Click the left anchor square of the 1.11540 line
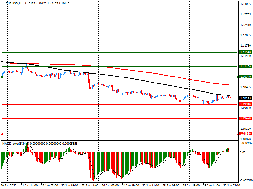The width and height of the screenshot is (253, 189). pyautogui.click(x=2, y=52)
